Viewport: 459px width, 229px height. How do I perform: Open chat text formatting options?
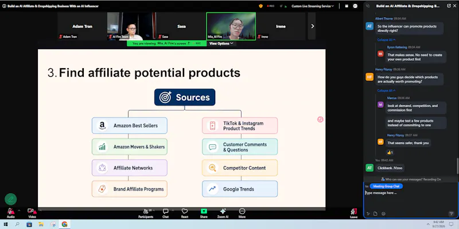click(x=368, y=214)
